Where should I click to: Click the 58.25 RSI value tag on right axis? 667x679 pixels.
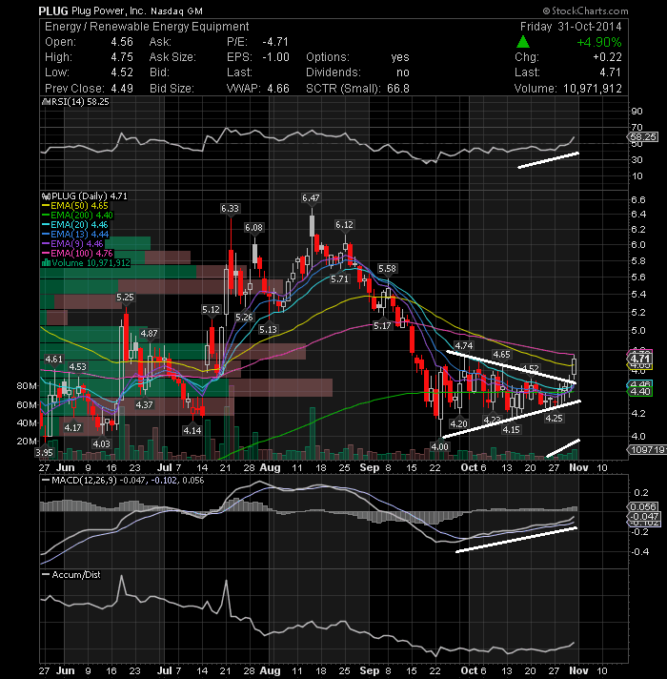(x=643, y=136)
